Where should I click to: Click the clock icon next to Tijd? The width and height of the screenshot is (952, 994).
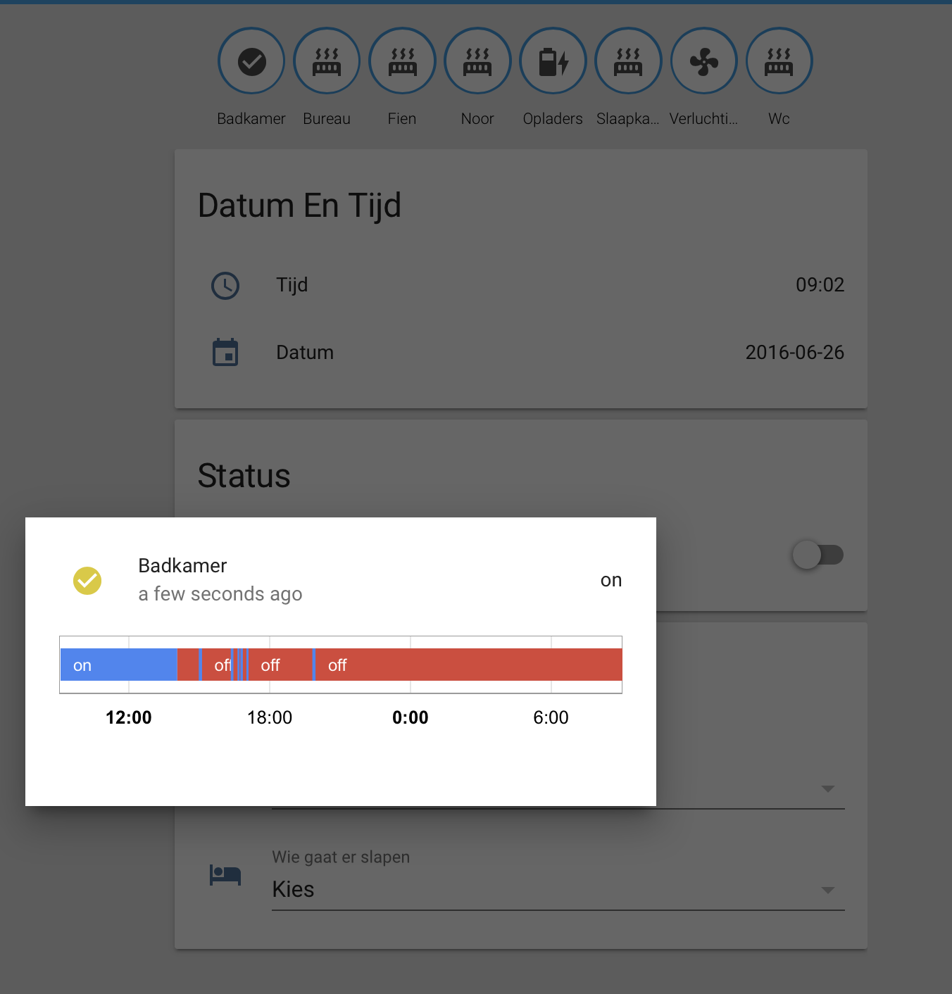coord(225,286)
